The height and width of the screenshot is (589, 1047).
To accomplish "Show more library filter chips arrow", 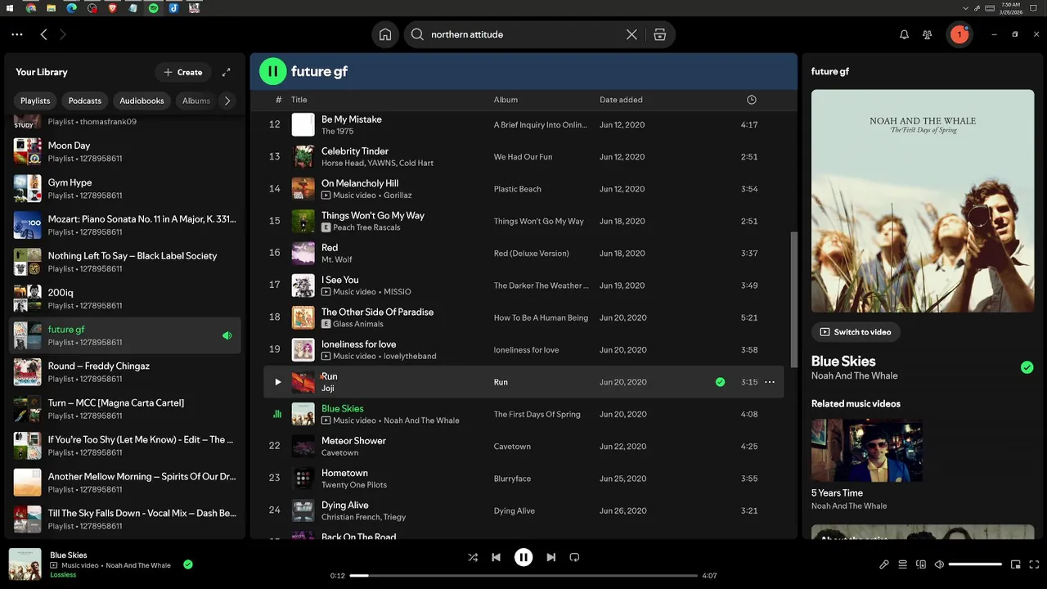I will [227, 101].
